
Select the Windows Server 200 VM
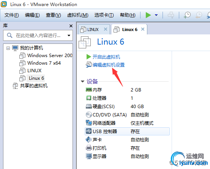tap(50, 55)
